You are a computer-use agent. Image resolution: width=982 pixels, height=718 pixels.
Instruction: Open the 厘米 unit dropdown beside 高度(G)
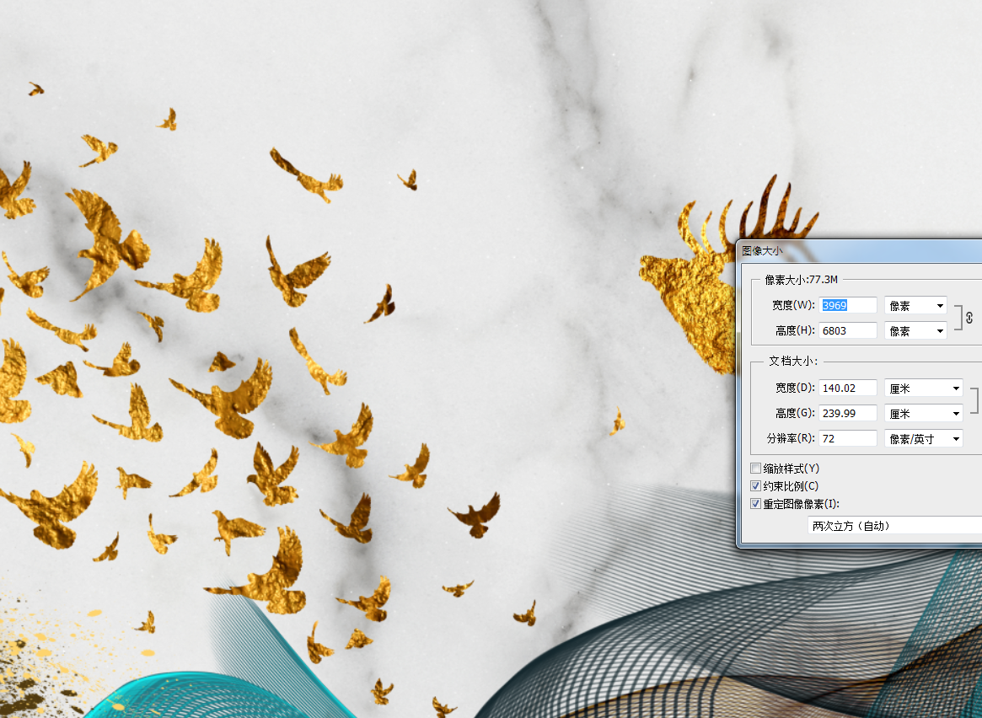(923, 413)
